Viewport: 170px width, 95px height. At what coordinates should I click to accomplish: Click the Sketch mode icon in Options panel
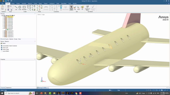(1, 43)
